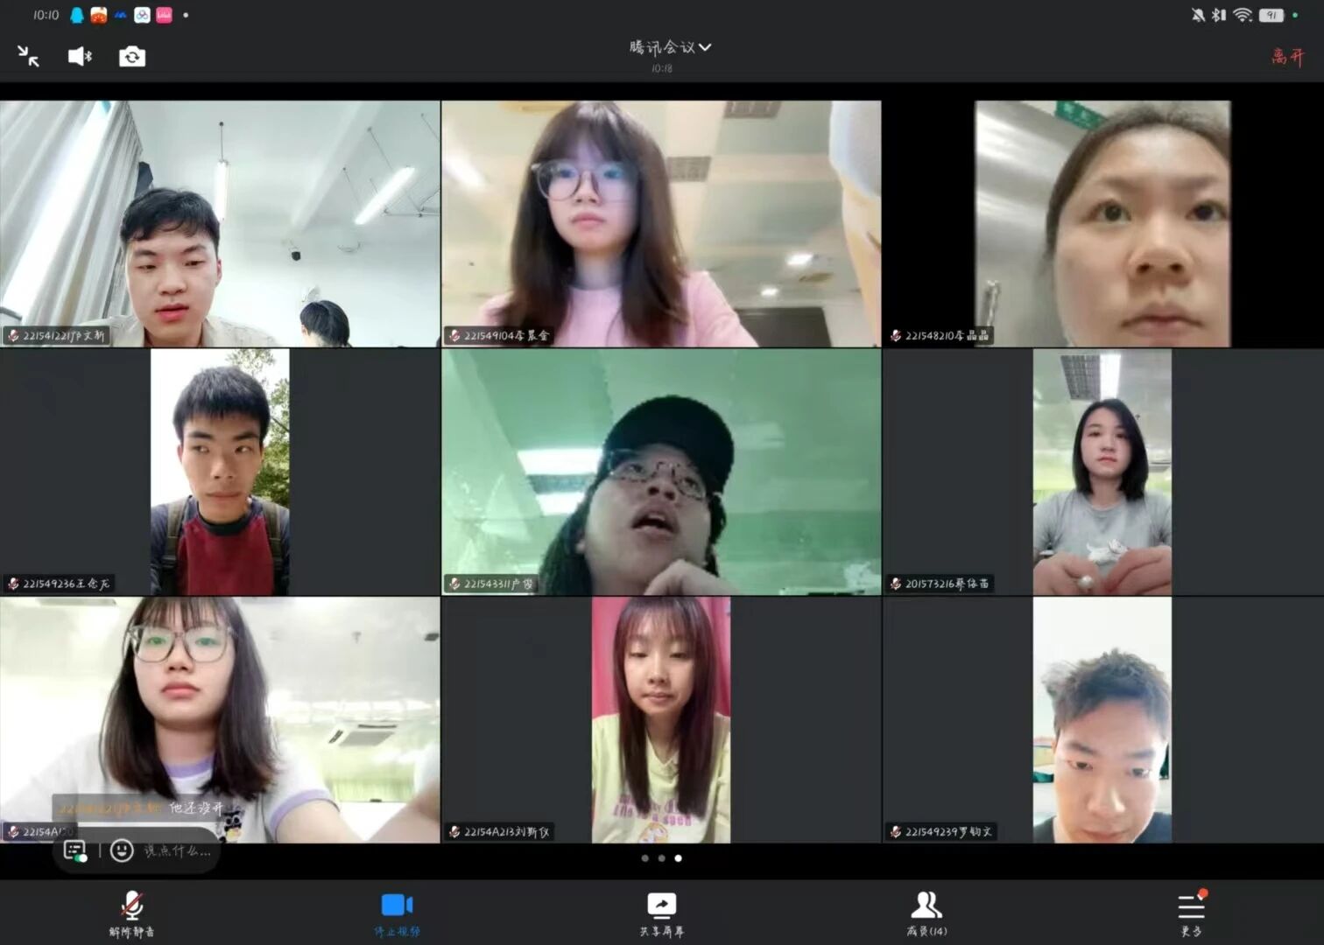
Task: Expand the 腾讯会议 meeting info dropdown
Action: point(662,47)
